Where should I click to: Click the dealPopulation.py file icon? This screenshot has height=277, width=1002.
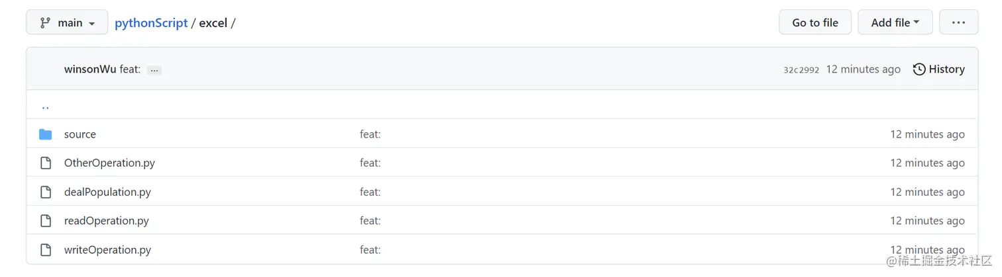click(45, 192)
